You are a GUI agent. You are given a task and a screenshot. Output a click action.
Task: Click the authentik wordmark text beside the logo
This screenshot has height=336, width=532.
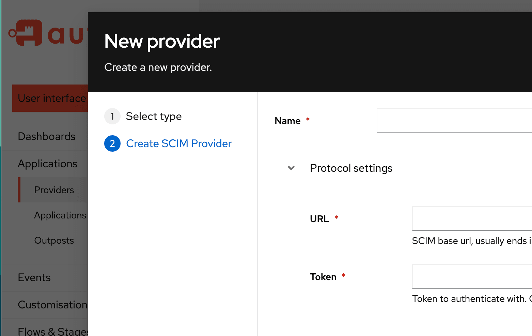click(66, 35)
